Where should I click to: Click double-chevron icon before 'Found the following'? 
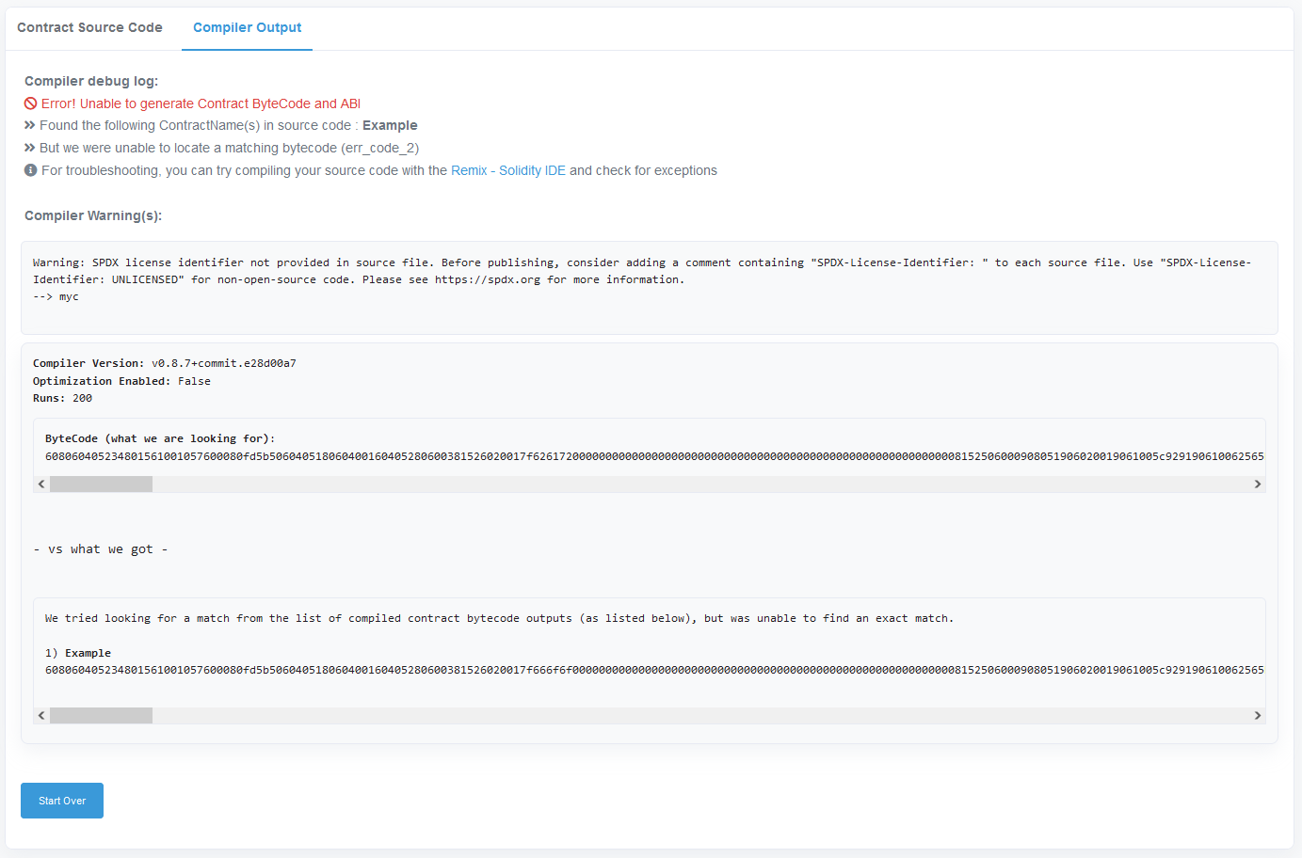pos(30,125)
